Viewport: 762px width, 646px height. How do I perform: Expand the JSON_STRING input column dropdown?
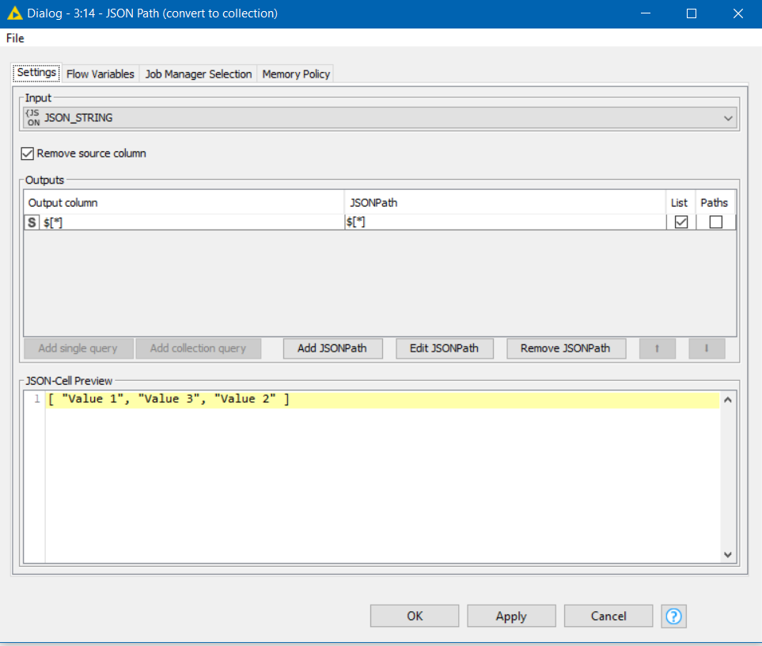click(x=728, y=118)
